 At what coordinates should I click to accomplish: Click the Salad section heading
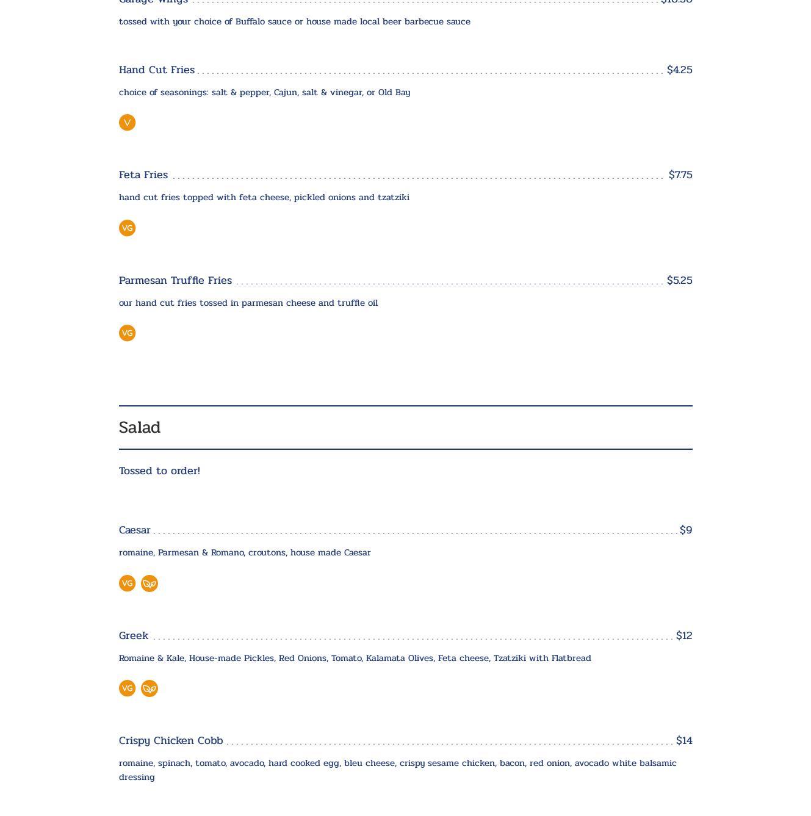click(x=140, y=428)
